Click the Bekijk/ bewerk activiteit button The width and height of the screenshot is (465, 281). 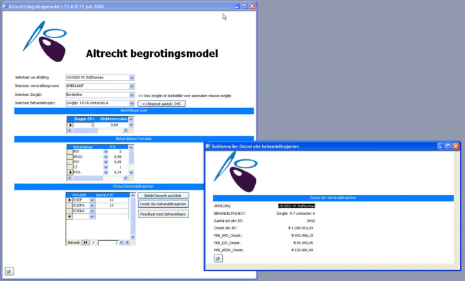tap(163, 196)
